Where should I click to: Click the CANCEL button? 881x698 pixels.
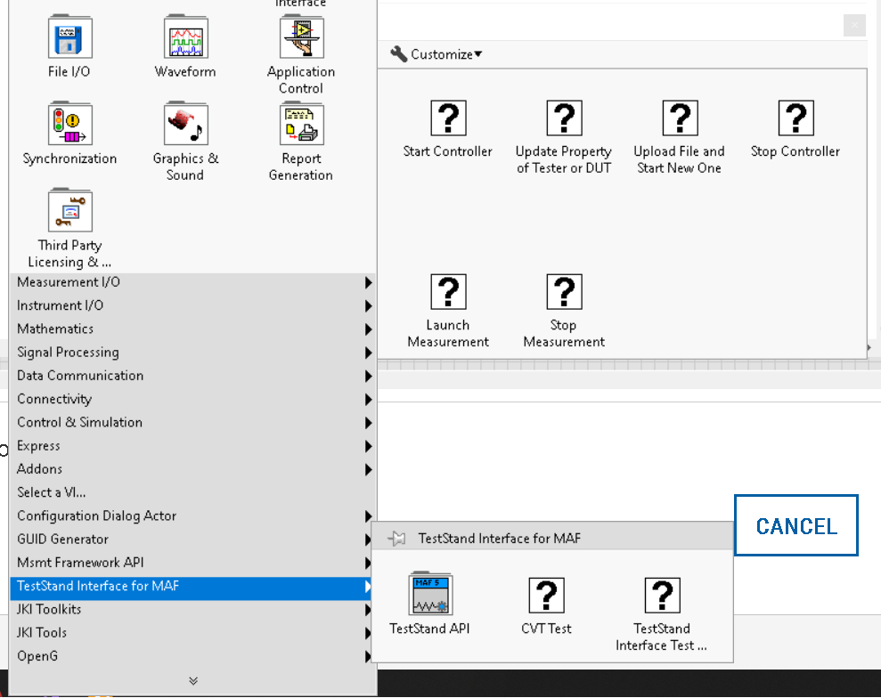[x=796, y=525]
